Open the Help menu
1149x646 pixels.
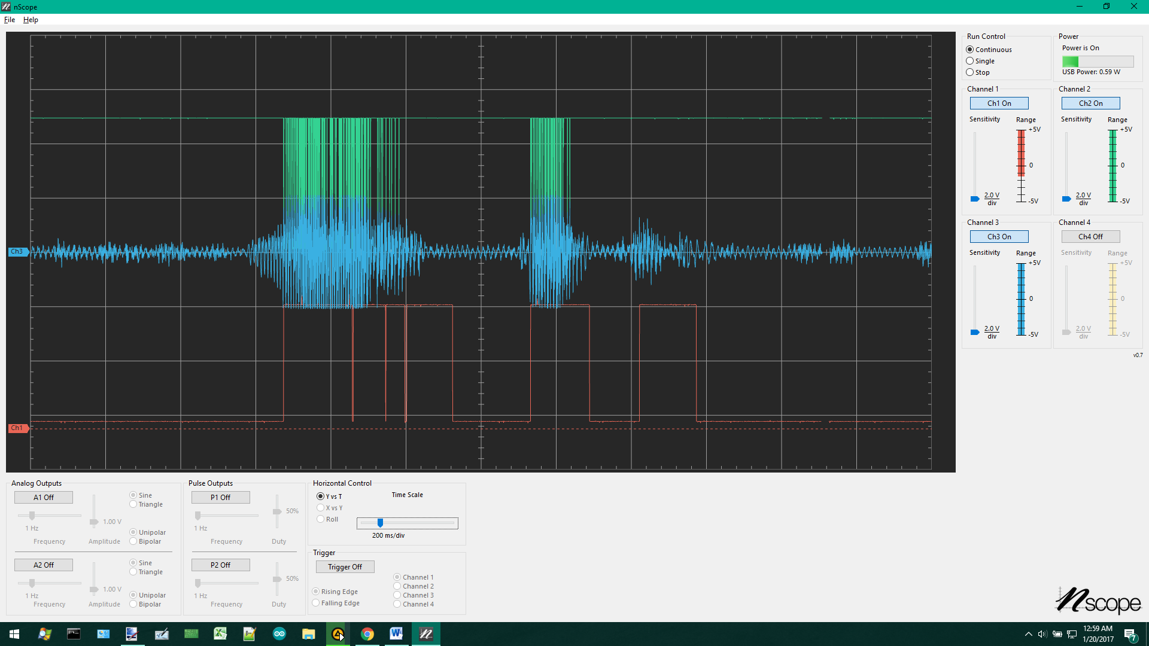tap(30, 19)
